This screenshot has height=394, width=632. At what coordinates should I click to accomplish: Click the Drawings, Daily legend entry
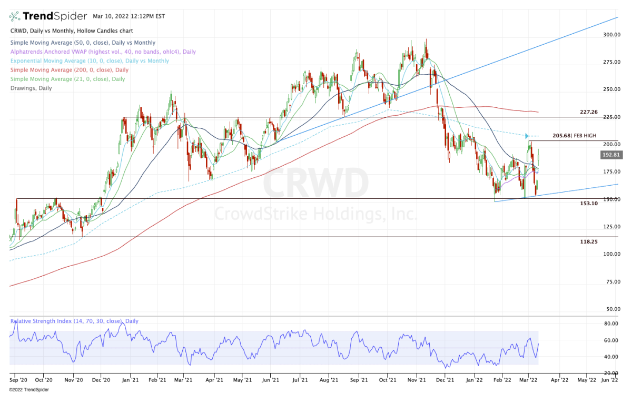[x=31, y=88]
